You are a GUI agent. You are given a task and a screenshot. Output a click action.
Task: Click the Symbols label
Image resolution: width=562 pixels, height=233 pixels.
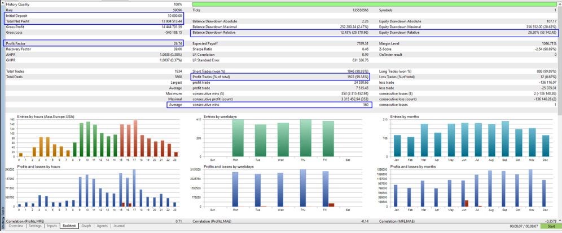(x=386, y=10)
